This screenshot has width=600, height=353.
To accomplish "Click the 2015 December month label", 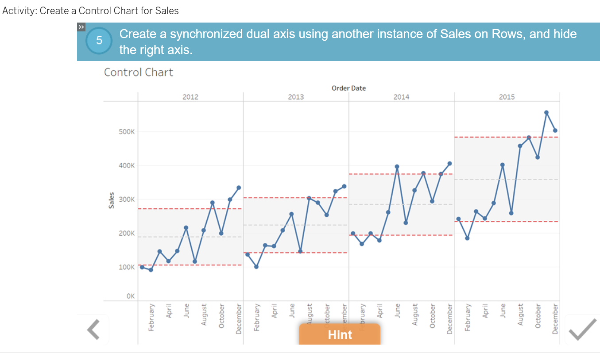I will 555,318.
